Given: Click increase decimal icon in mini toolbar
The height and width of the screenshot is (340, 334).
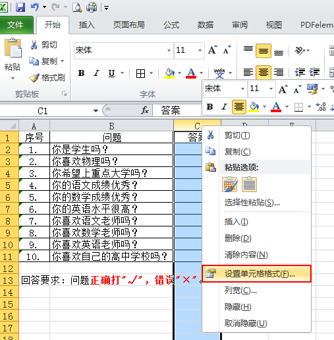Looking at the screenshot, I should pos(321,107).
